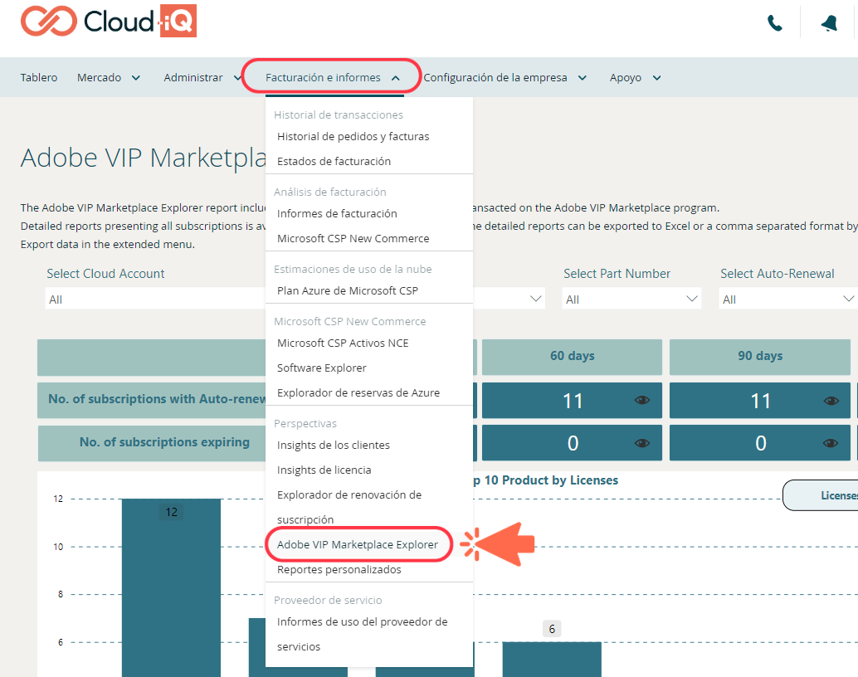Click the phone contact icon

pyautogui.click(x=775, y=23)
